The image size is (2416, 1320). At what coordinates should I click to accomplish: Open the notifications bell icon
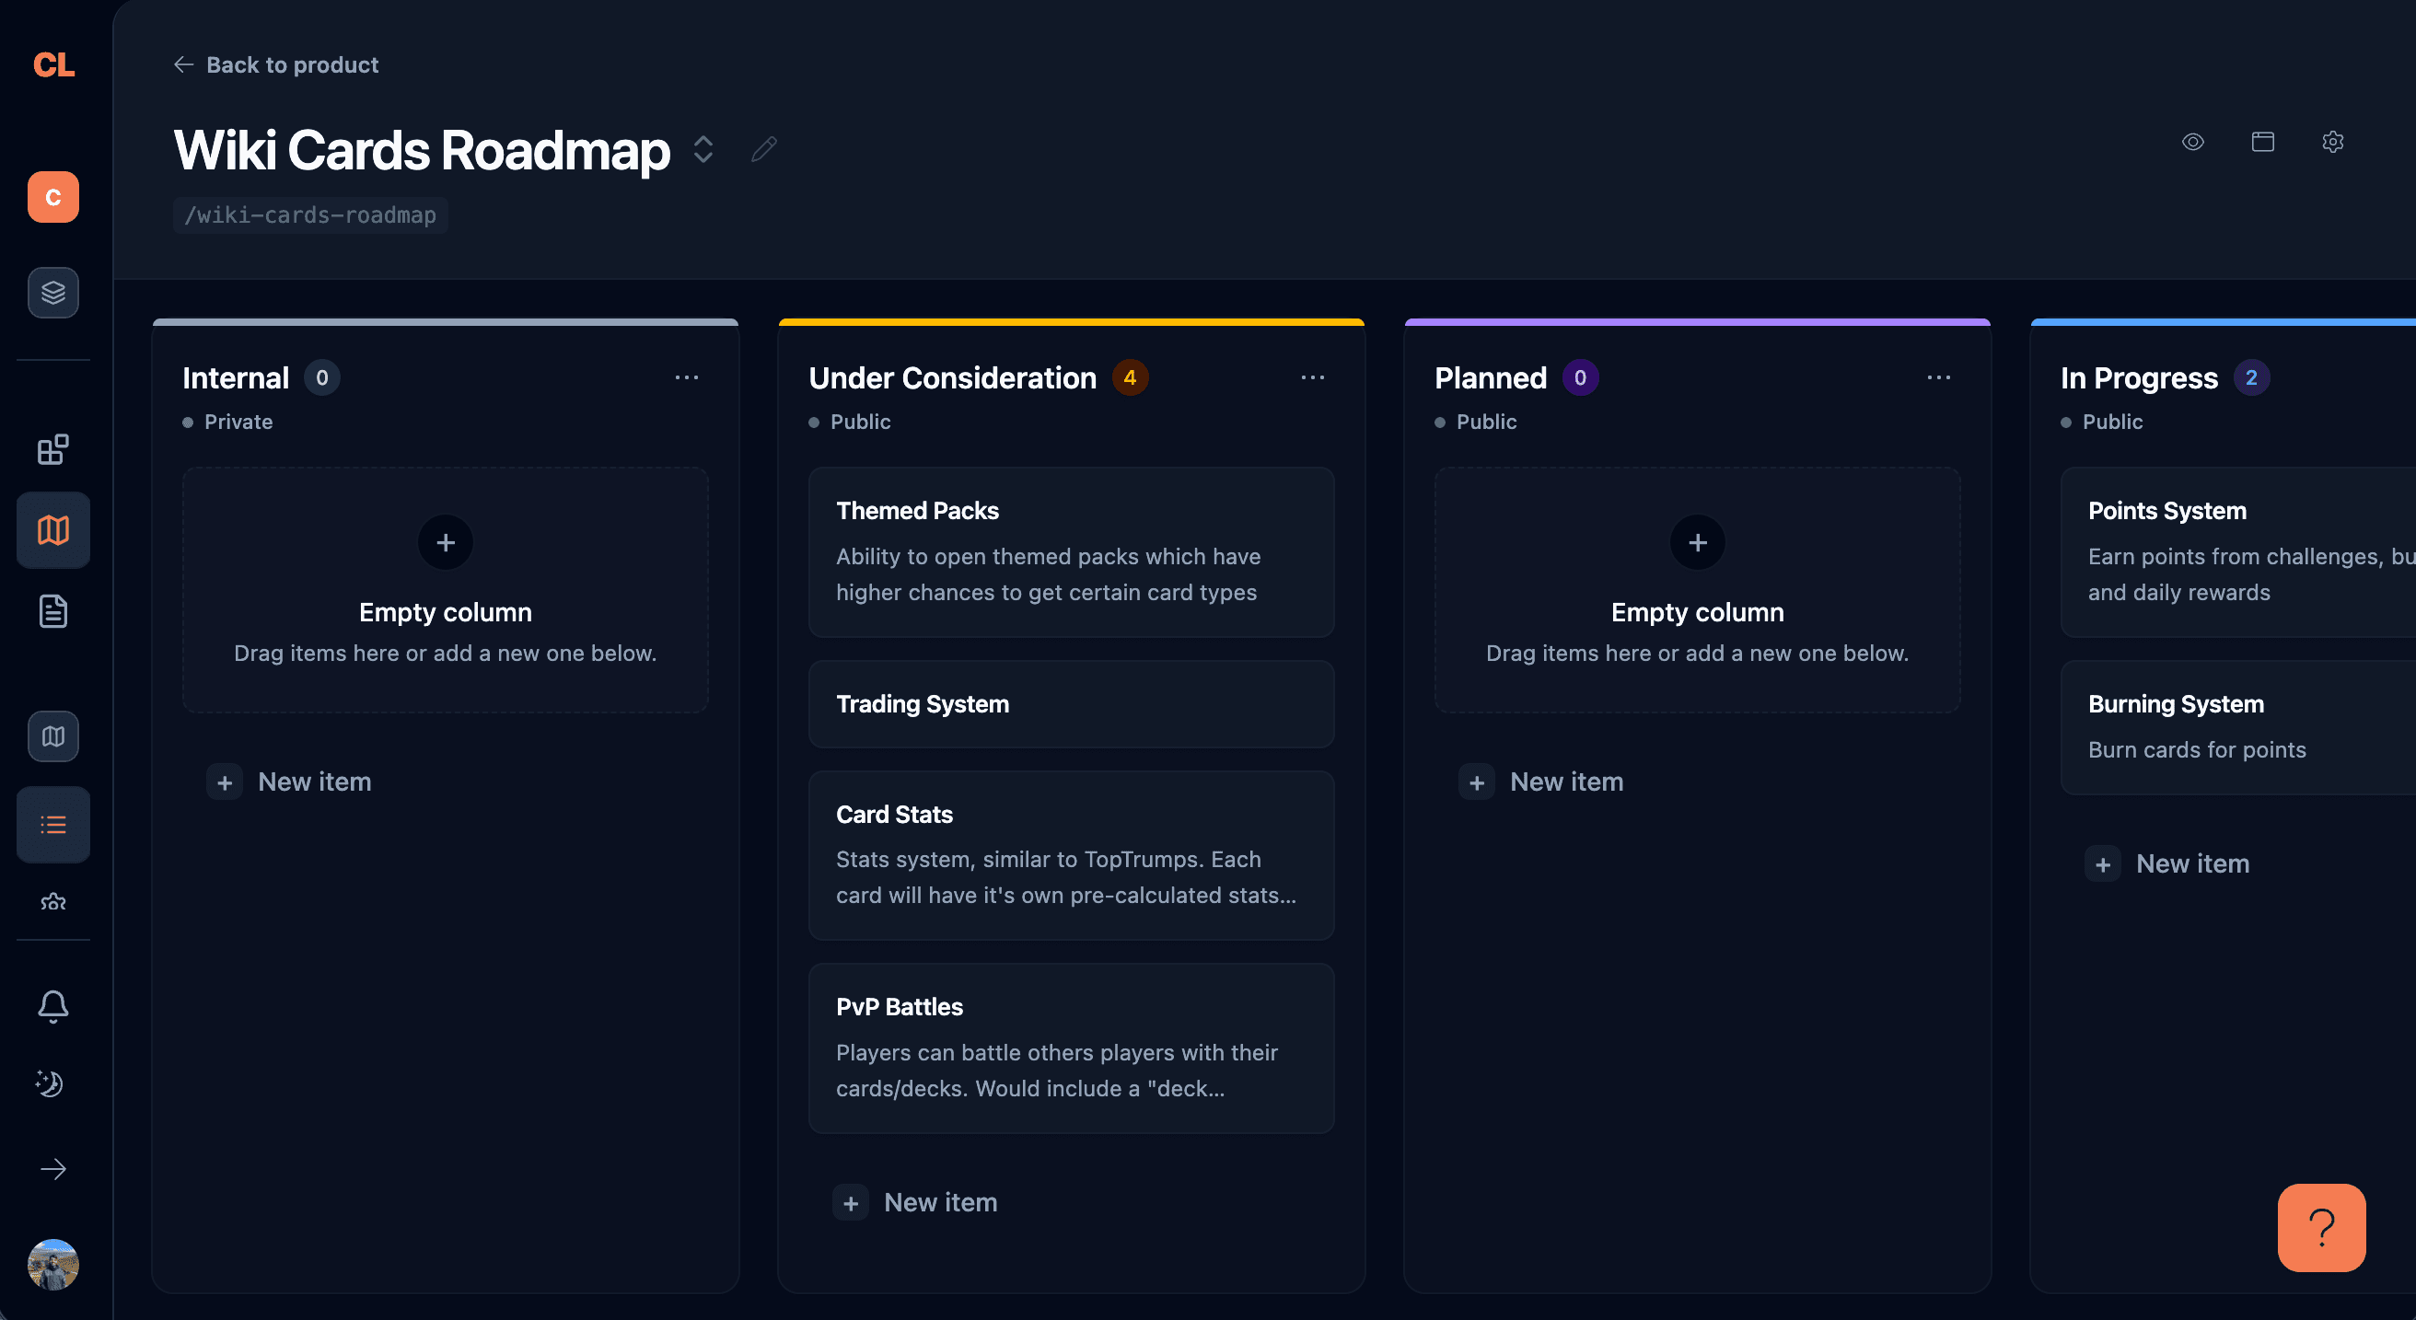(x=53, y=1007)
